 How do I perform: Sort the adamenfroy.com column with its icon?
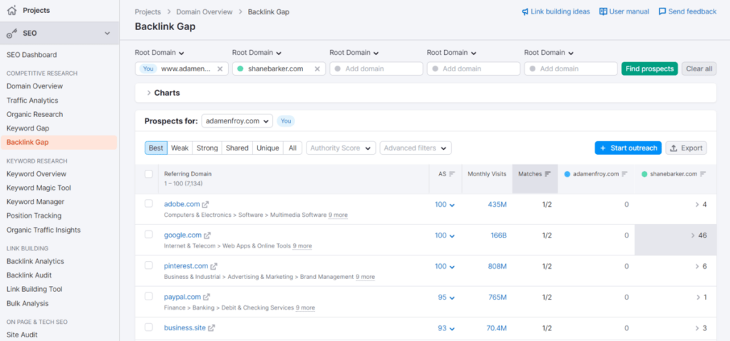click(624, 174)
